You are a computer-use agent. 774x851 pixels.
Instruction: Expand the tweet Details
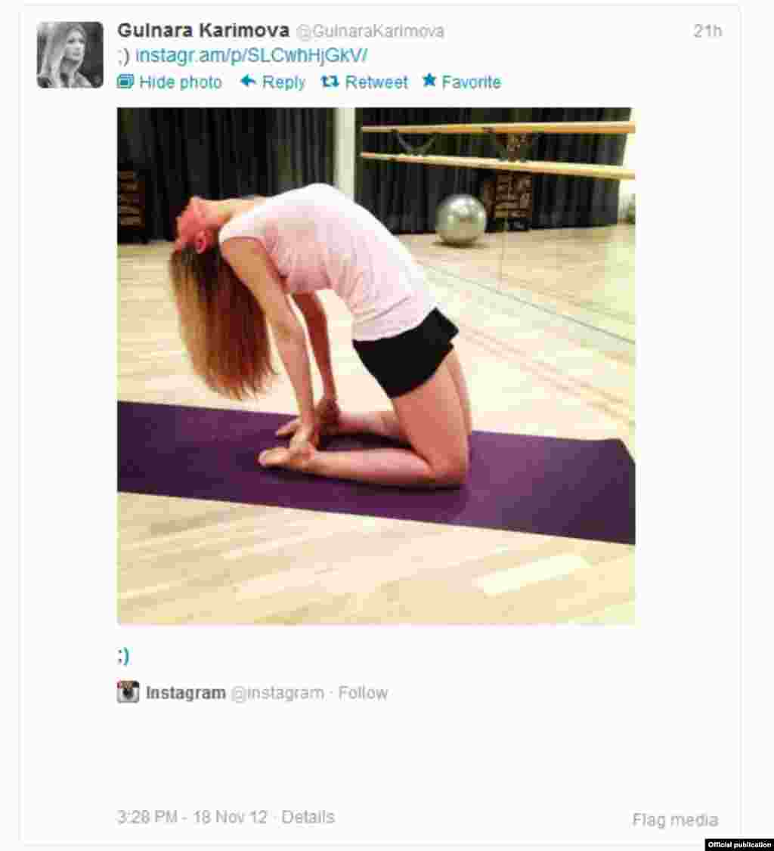(308, 817)
